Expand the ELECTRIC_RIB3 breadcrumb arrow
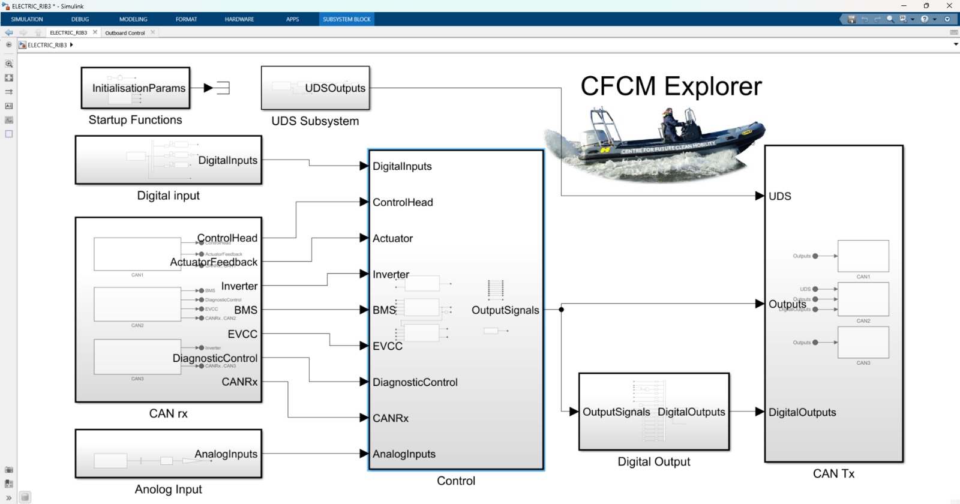 [71, 45]
